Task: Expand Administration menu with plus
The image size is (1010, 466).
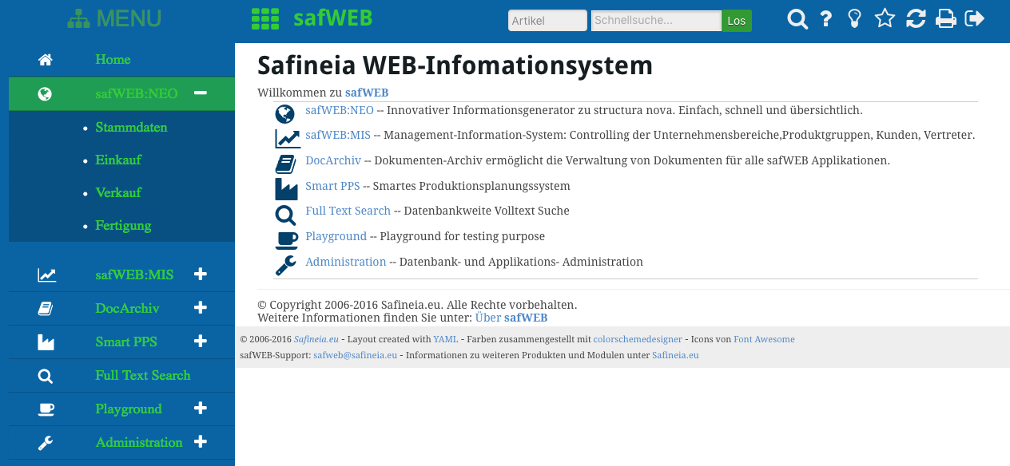Action: [201, 442]
